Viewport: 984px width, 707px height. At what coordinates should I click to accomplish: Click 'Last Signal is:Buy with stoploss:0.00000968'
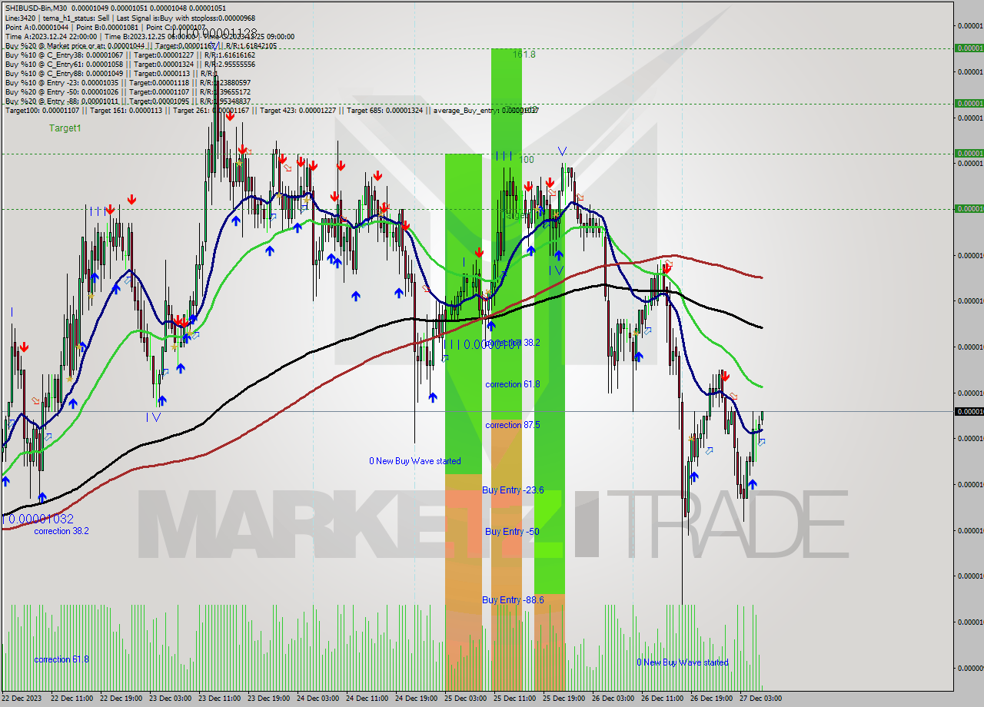[x=185, y=18]
